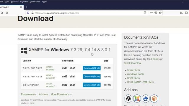The height and width of the screenshot is (106, 189).
Task: Open OS X FAQs link
Action: [x=133, y=78]
